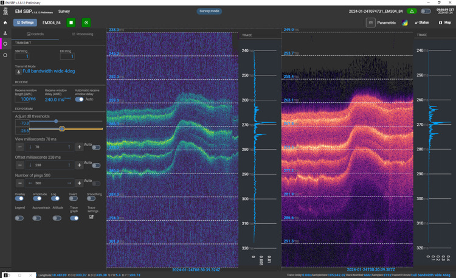This screenshot has width=456, height=278.
Task: Increase View milliseconds with plus button
Action: tap(79, 147)
